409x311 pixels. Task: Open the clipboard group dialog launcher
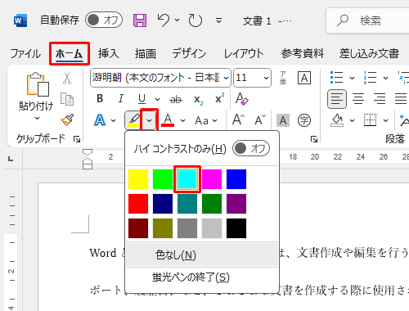77,139
